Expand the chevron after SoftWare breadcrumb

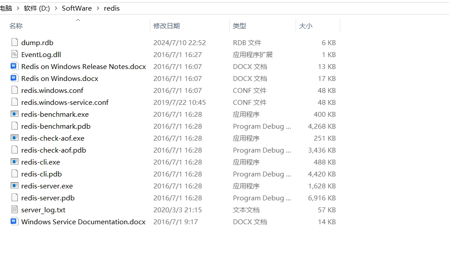[x=98, y=8]
